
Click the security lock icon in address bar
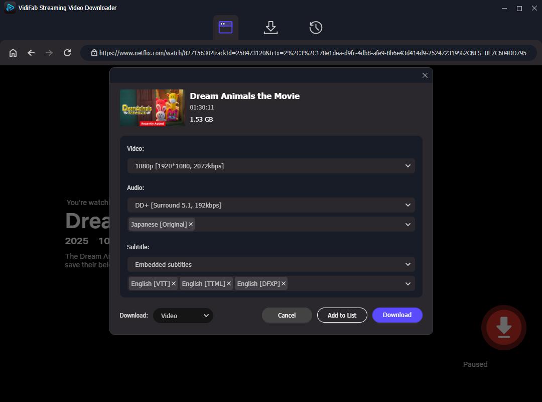point(93,52)
